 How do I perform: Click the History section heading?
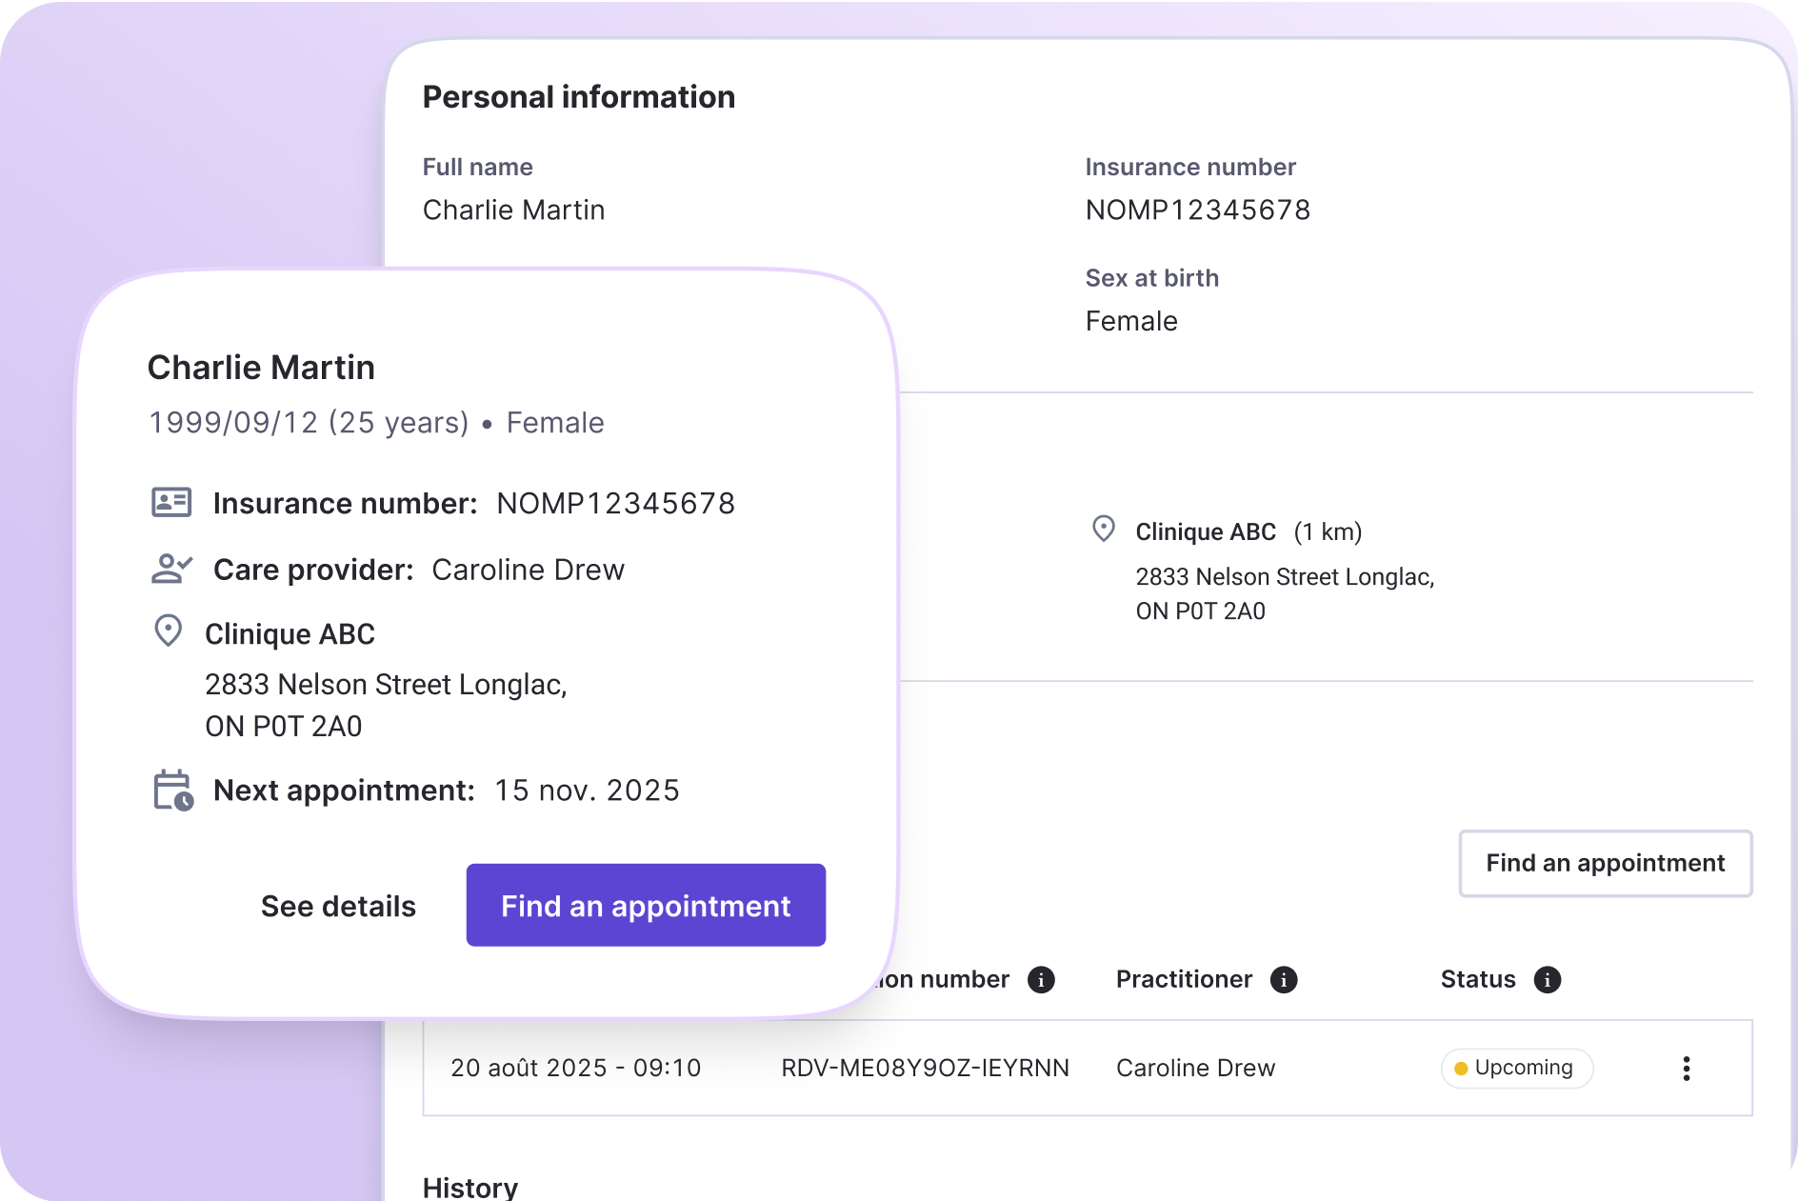[470, 1187]
